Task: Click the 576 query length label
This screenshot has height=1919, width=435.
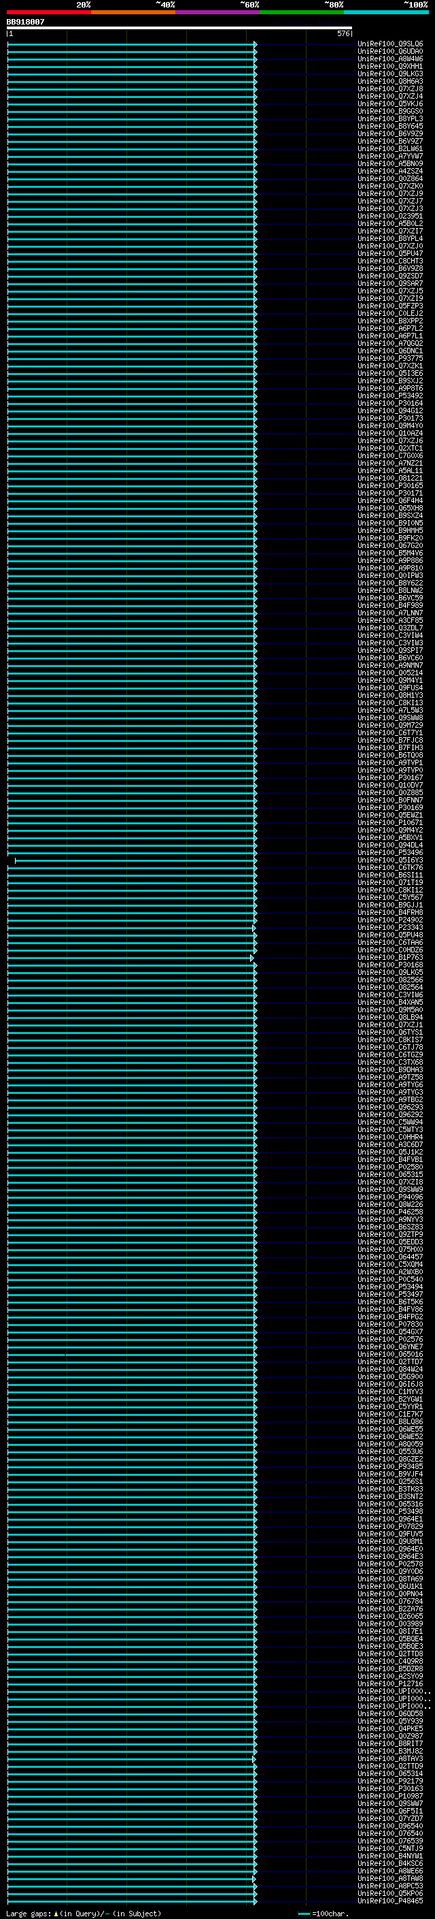Action: click(343, 33)
